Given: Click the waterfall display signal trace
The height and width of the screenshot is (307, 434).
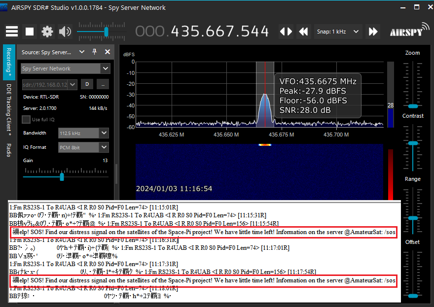Looking at the screenshot, I should [x=265, y=145].
